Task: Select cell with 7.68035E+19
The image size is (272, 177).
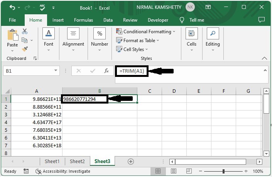Action: click(37, 130)
